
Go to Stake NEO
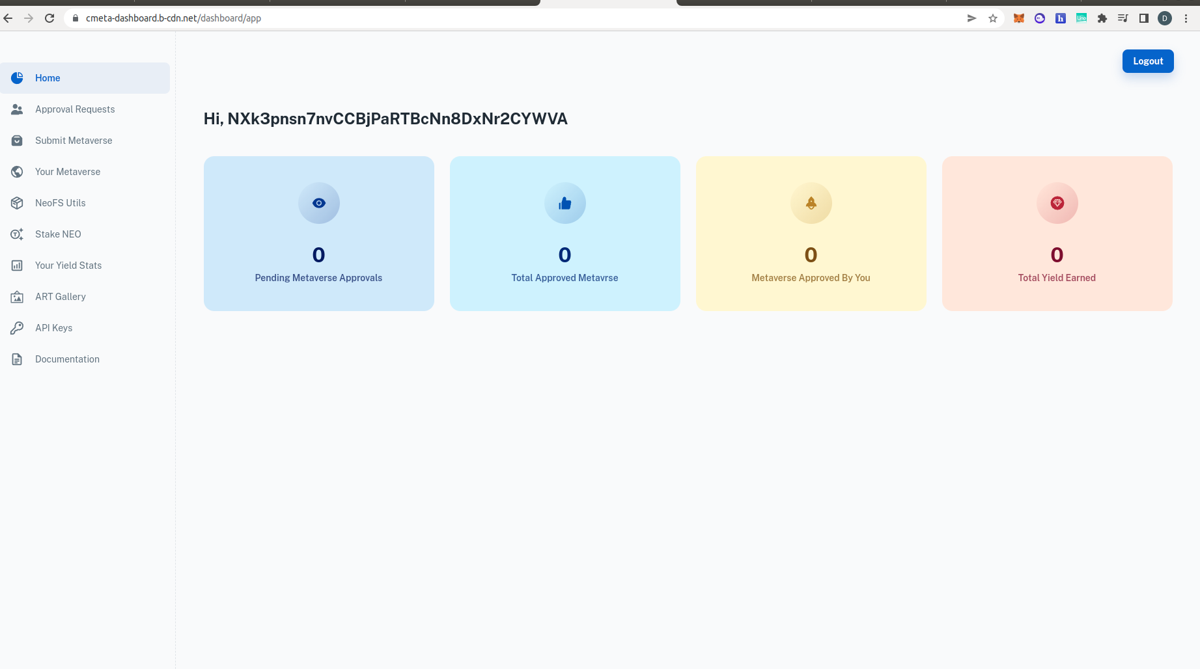pyautogui.click(x=85, y=234)
